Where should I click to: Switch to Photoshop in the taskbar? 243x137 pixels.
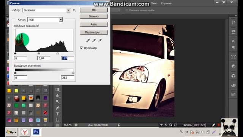click(36, 132)
